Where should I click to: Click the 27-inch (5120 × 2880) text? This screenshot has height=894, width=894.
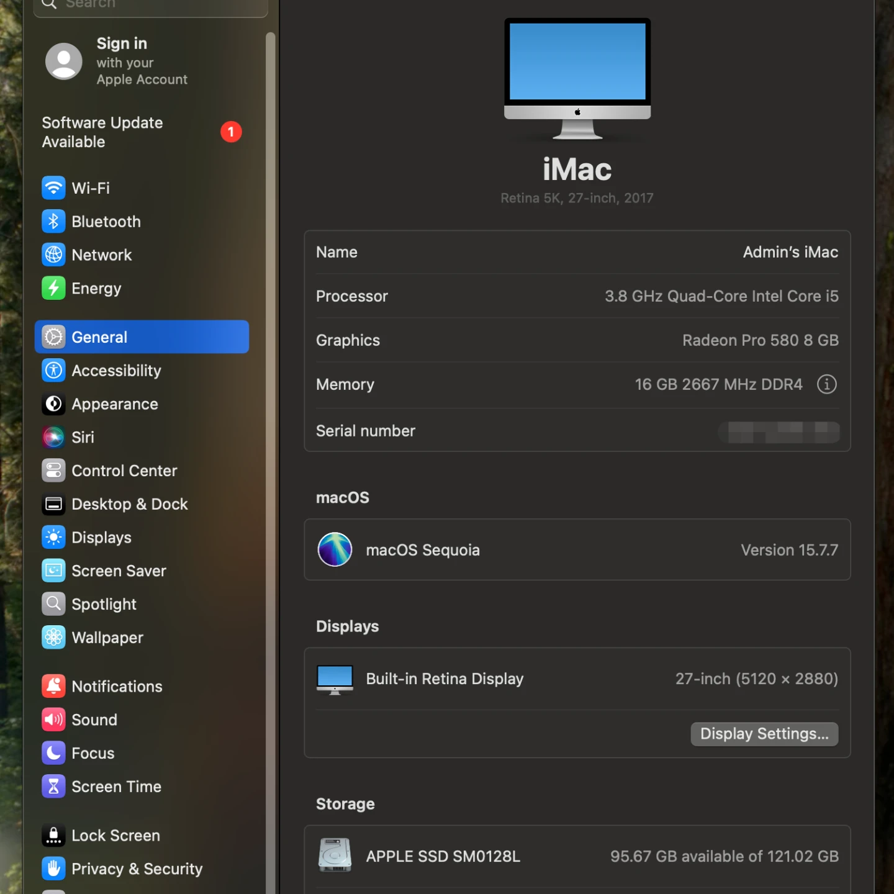pyautogui.click(x=757, y=679)
